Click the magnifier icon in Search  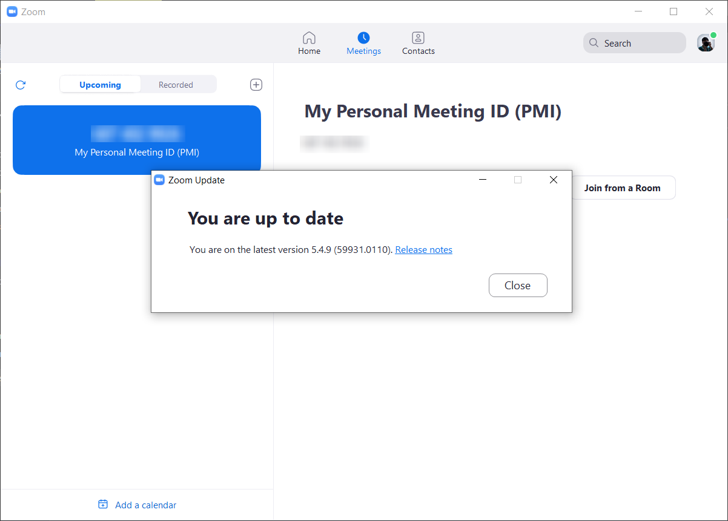tap(594, 43)
